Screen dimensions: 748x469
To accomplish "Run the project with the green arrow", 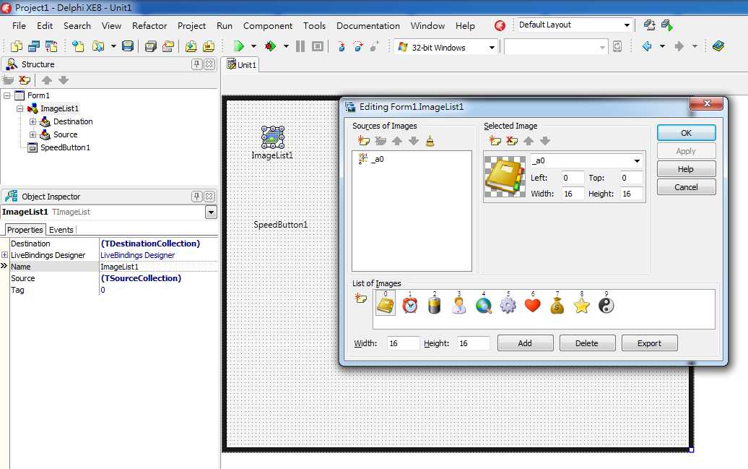I will [x=239, y=46].
